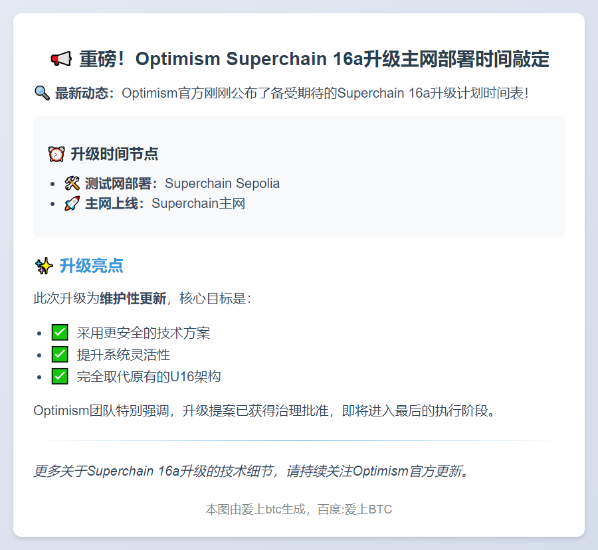Click the main headline about Superchain 16a

(314, 59)
